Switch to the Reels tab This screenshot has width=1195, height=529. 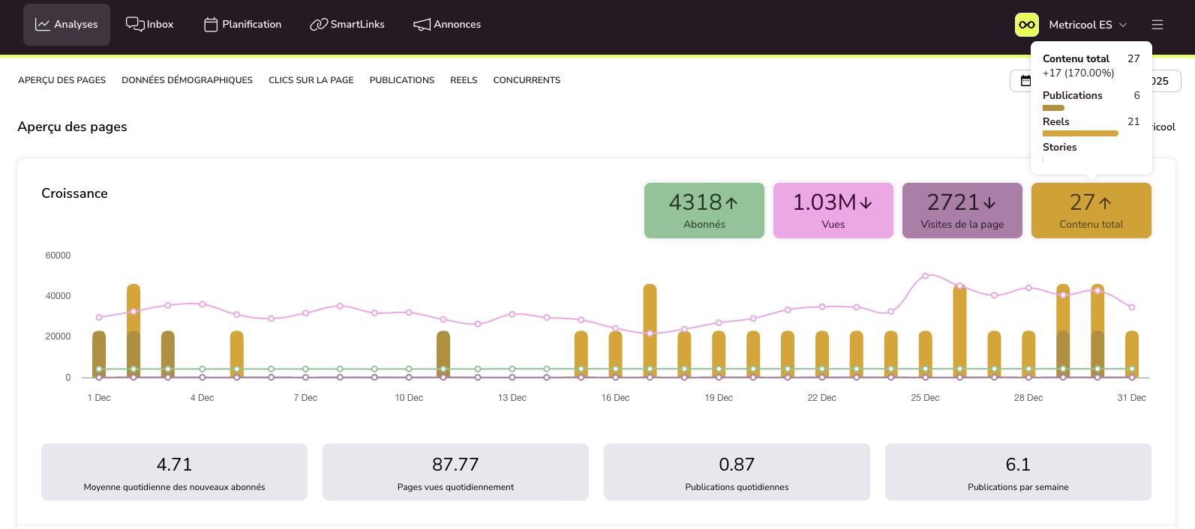click(464, 80)
